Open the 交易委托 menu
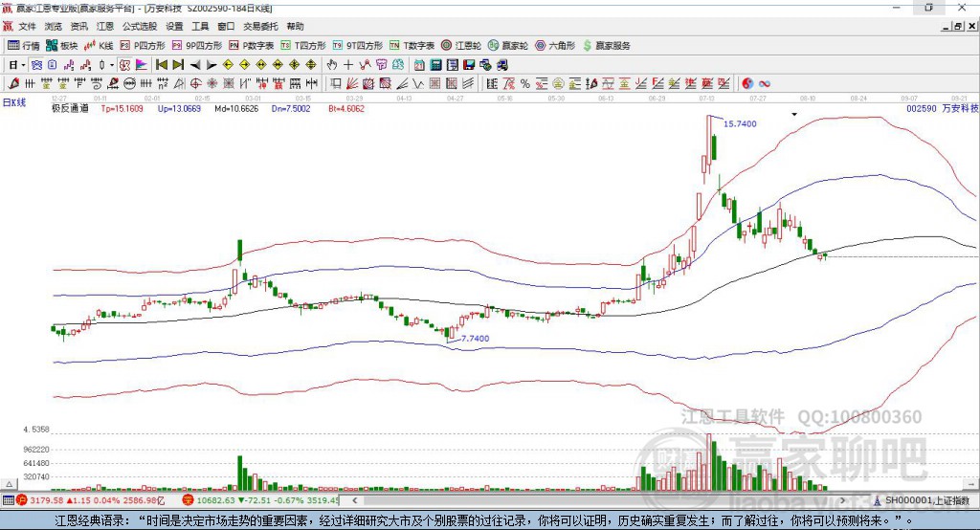980x530 pixels. coord(260,26)
